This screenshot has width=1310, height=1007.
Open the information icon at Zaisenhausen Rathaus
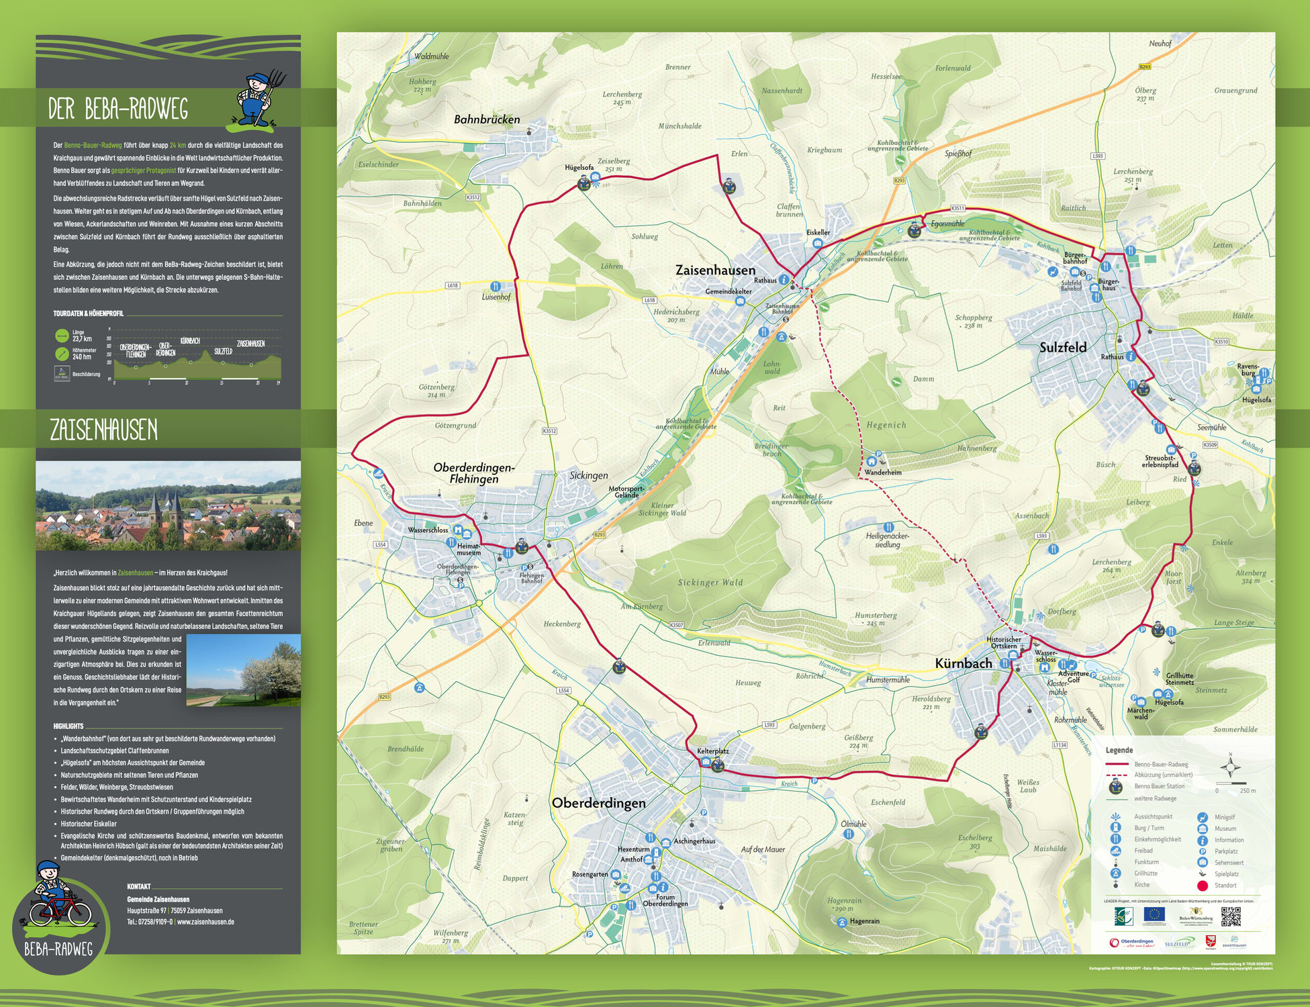click(x=783, y=280)
